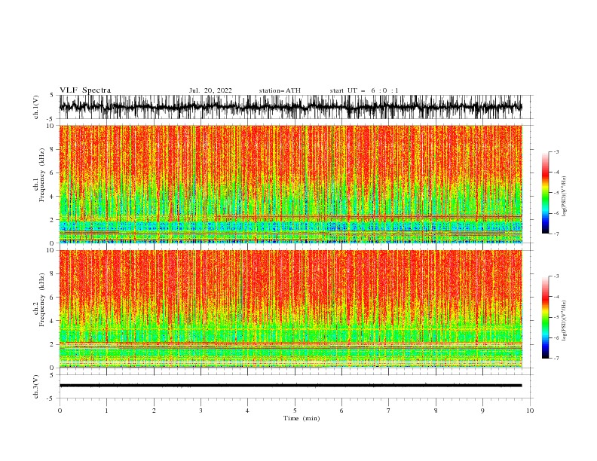Image resolution: width=597 pixels, height=461 pixels.
Task: Click time axis tick label '0'
Action: click(x=60, y=411)
